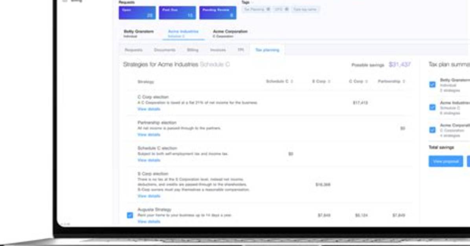Image resolution: width=470 pixels, height=246 pixels.
Task: Toggle Betty Granstorm checkbox in Tax plan summary
Action: click(432, 85)
